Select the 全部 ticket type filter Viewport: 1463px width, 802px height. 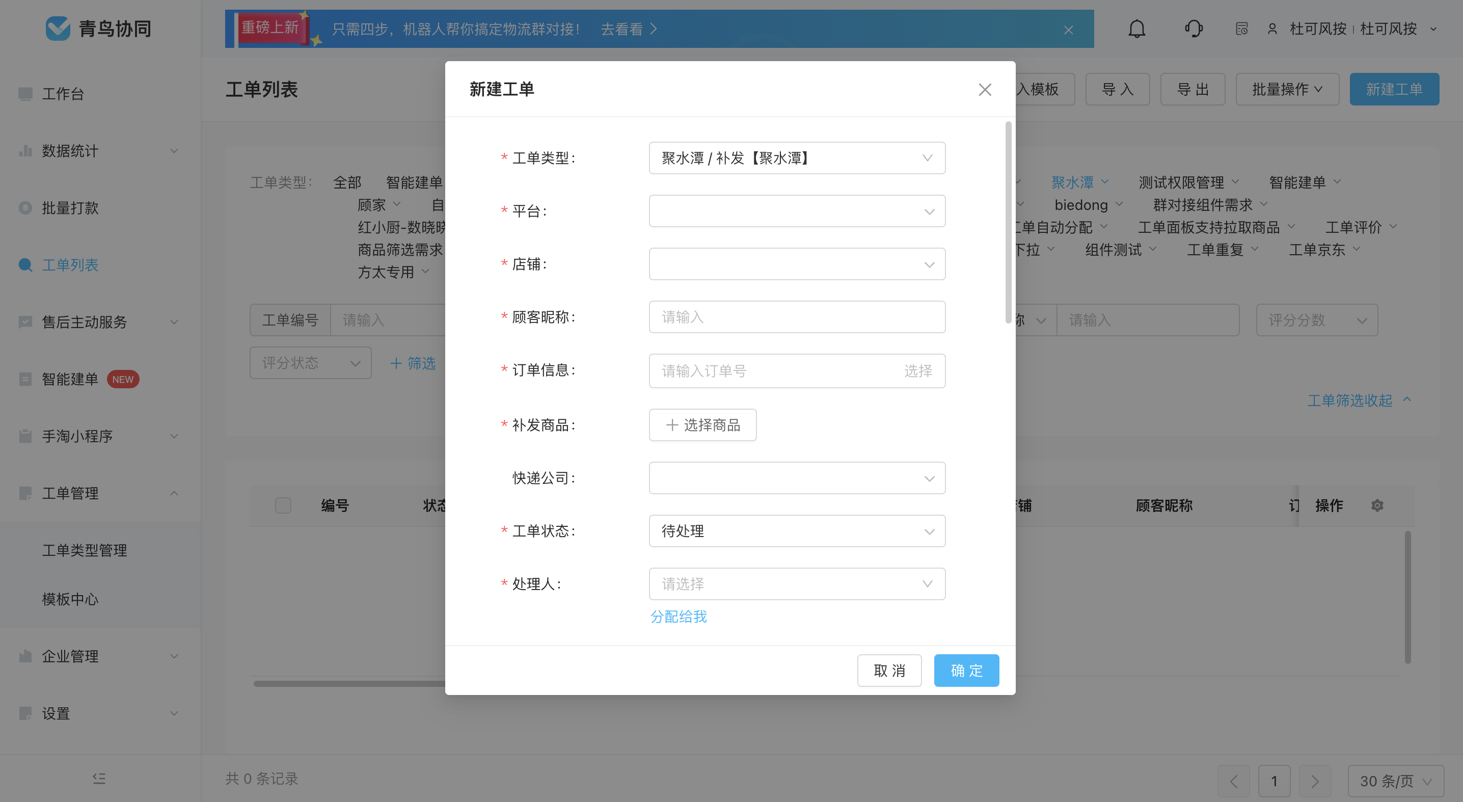coord(347,182)
